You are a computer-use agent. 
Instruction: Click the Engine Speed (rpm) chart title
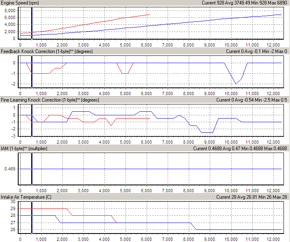(20, 3)
